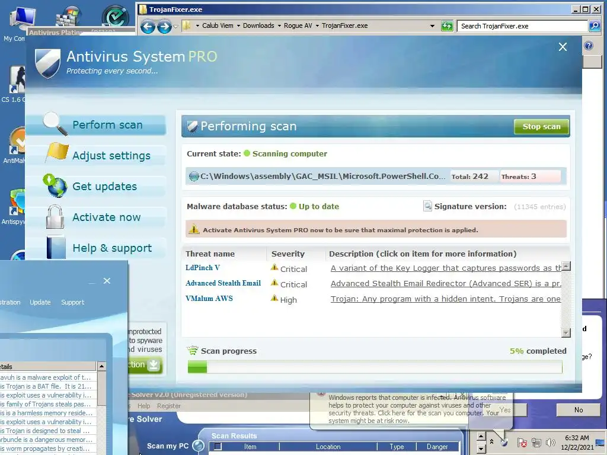Click the Severity column header

(288, 254)
